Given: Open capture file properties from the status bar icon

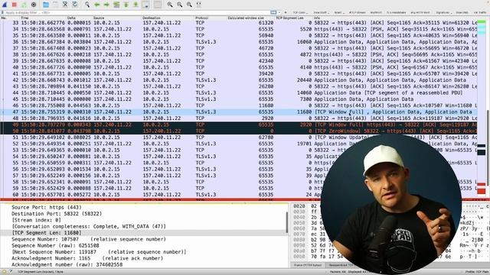Looking at the screenshot, I should point(11,272).
